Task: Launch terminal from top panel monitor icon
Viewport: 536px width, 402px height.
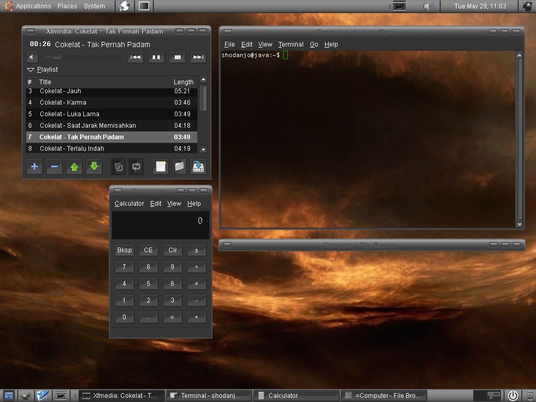Action: tap(144, 6)
